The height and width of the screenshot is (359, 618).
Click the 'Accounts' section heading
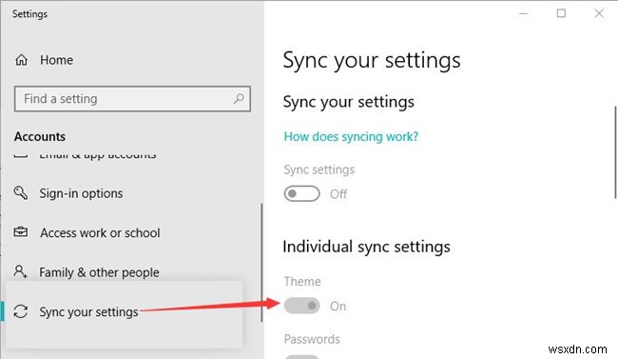click(x=40, y=137)
